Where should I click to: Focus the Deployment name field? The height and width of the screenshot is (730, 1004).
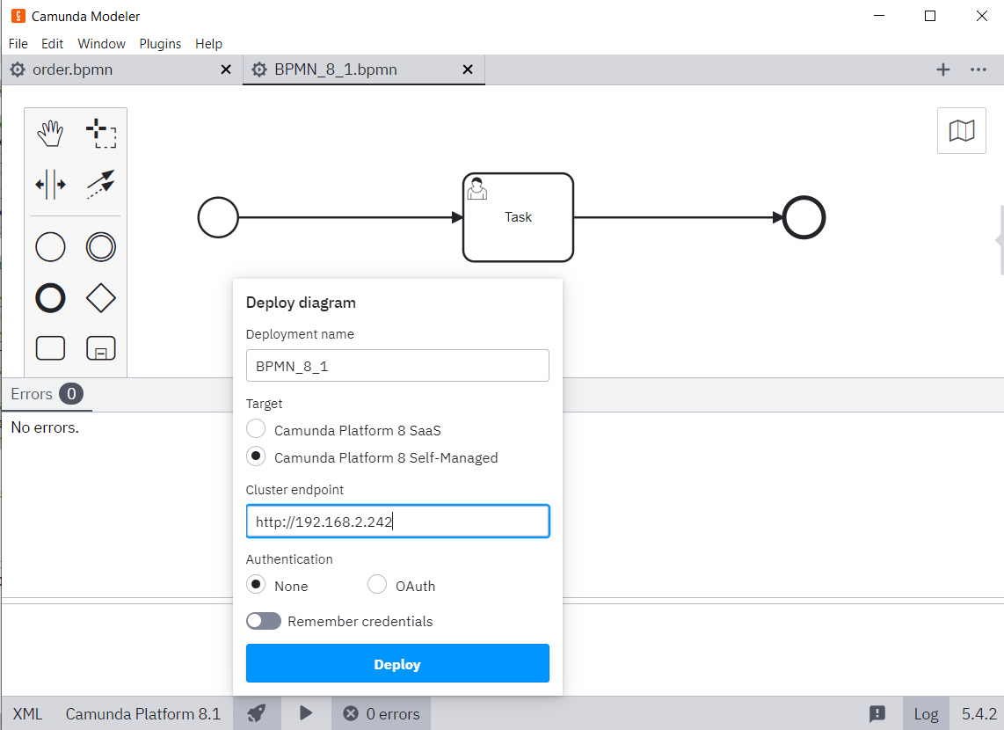(397, 366)
